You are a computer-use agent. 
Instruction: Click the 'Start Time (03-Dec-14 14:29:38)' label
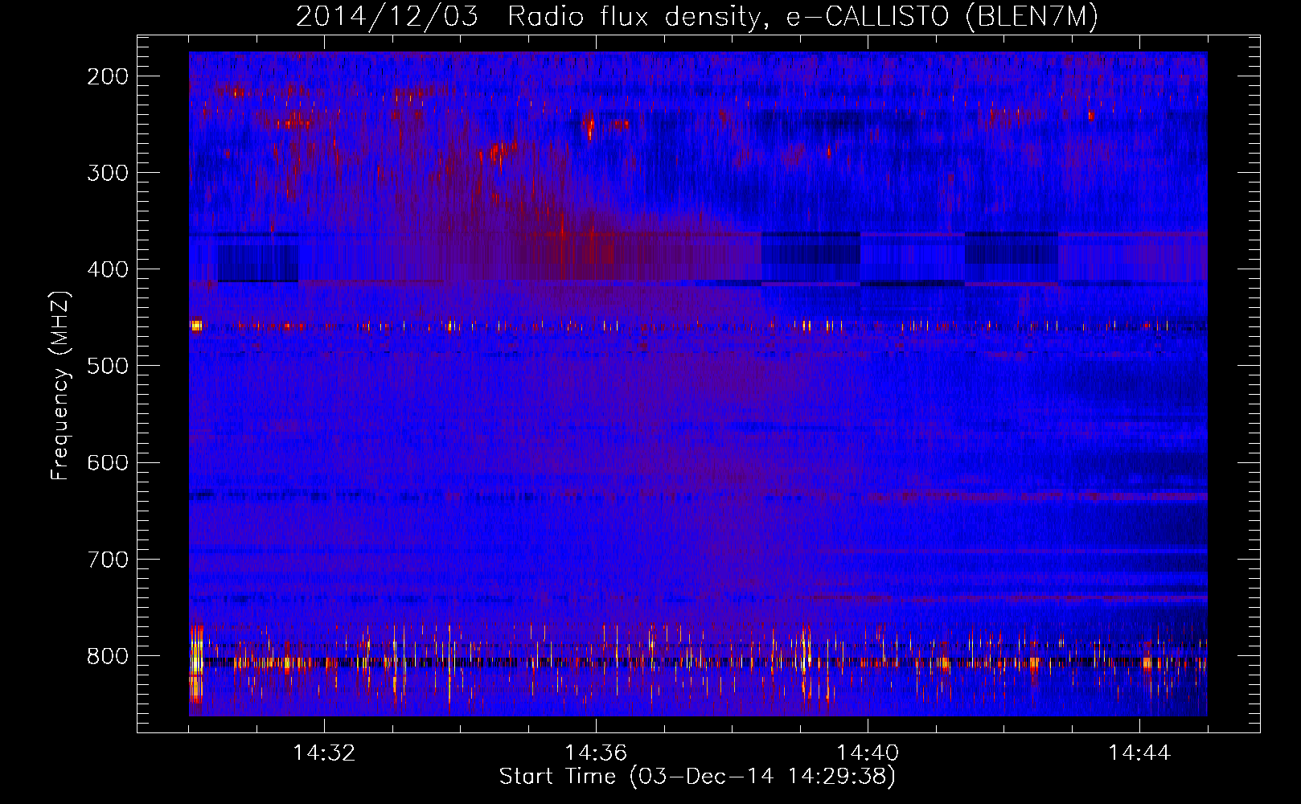(697, 777)
